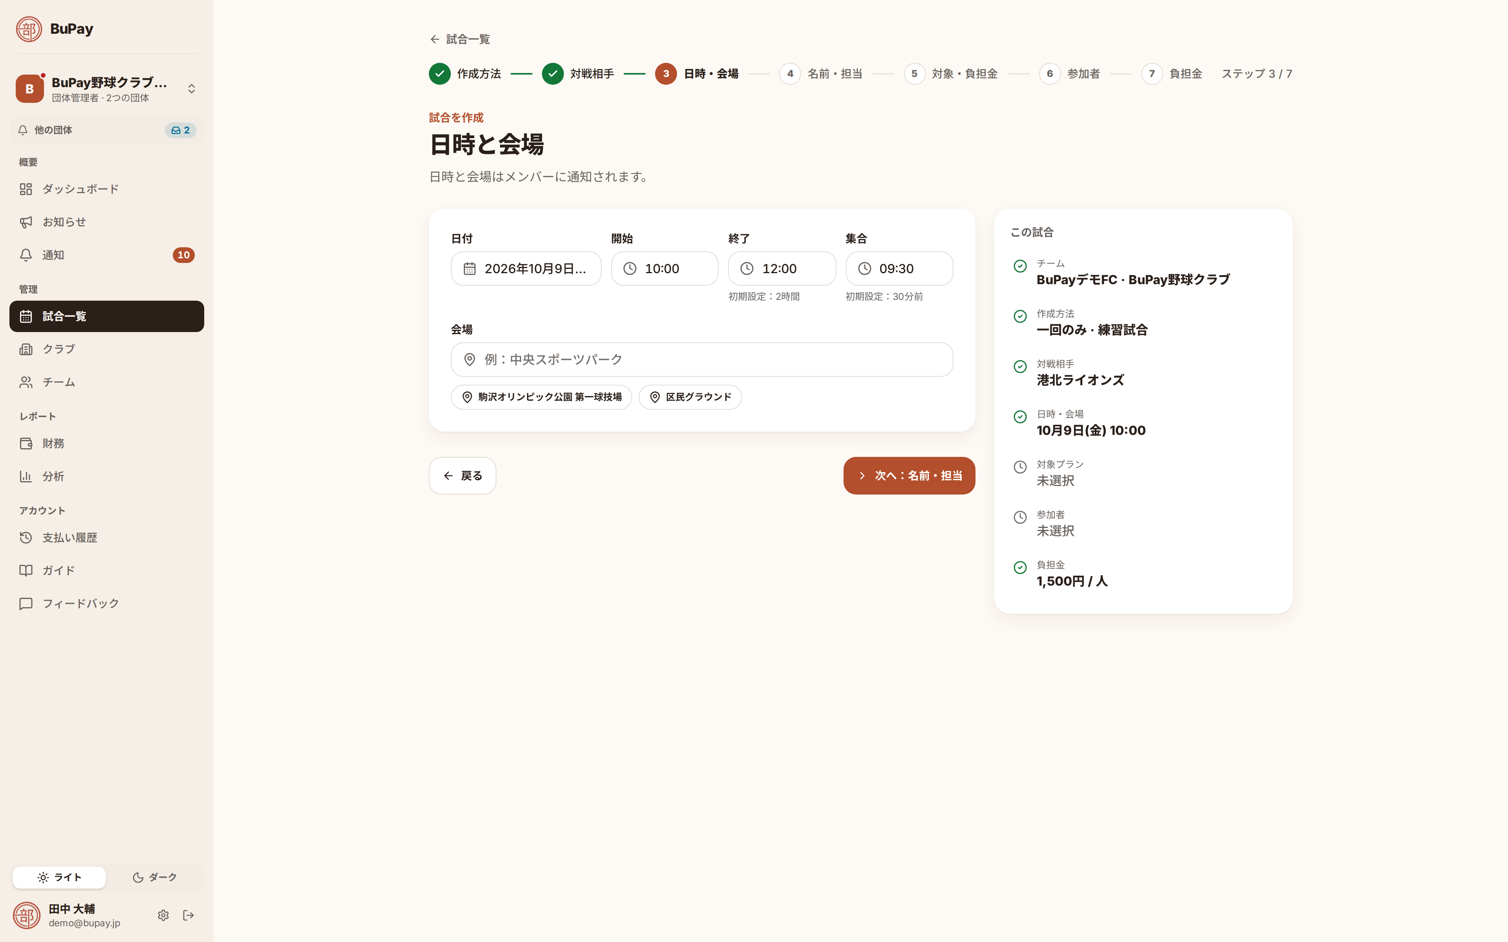Expand BuPay野球クラブ organization switcher

tap(106, 88)
